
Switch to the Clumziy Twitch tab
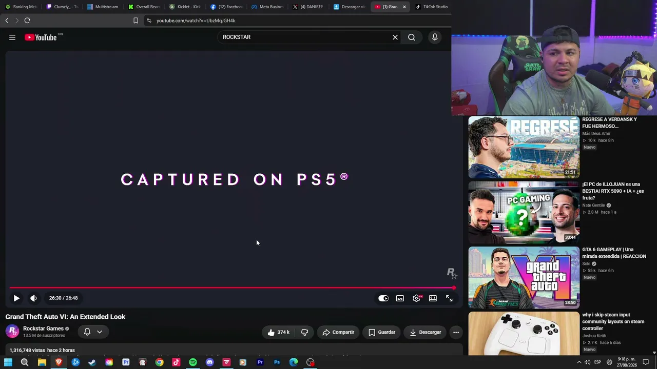pyautogui.click(x=62, y=7)
